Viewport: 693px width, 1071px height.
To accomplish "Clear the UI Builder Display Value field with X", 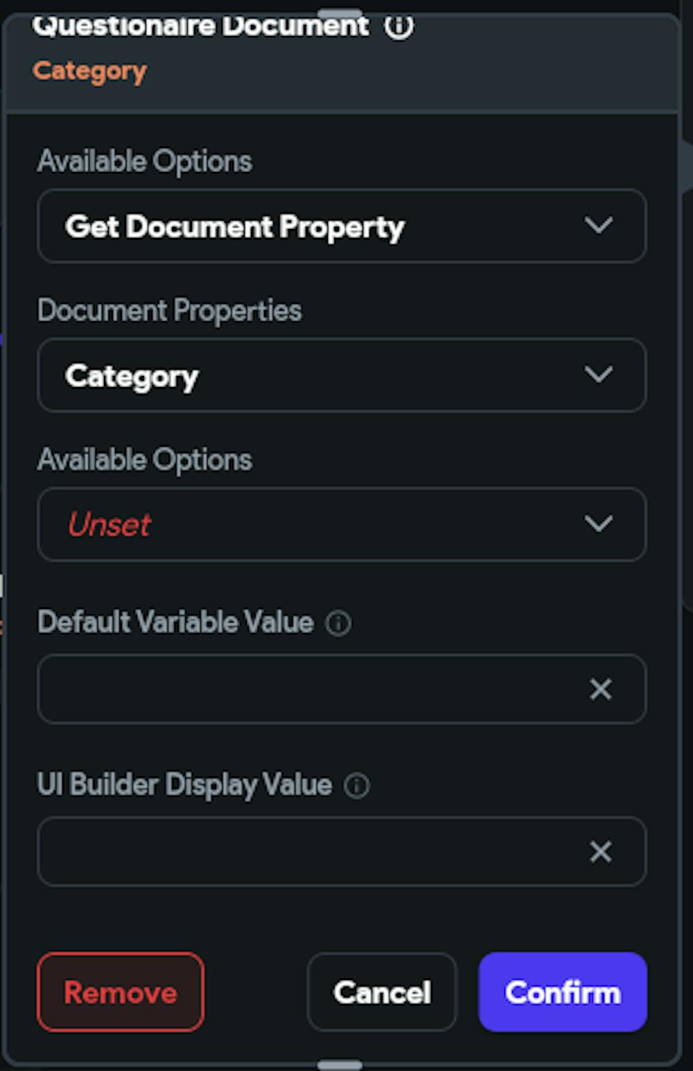I will coord(600,851).
